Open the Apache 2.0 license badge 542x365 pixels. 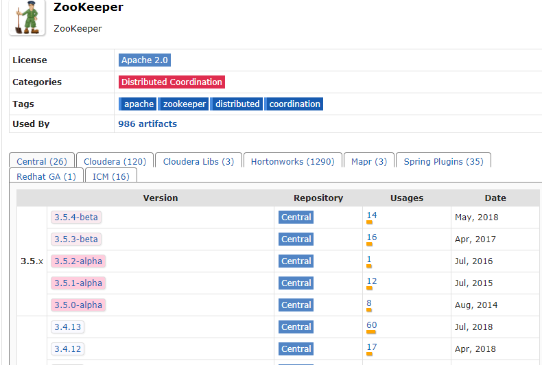click(145, 60)
